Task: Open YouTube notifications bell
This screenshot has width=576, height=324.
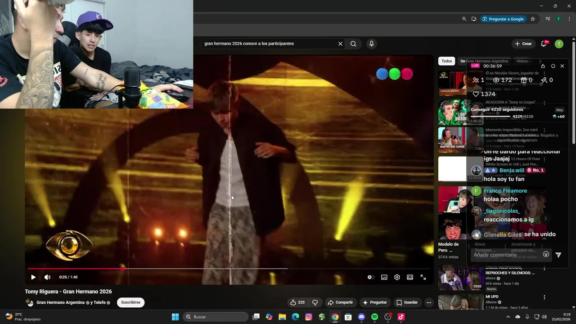Action: coord(544,44)
